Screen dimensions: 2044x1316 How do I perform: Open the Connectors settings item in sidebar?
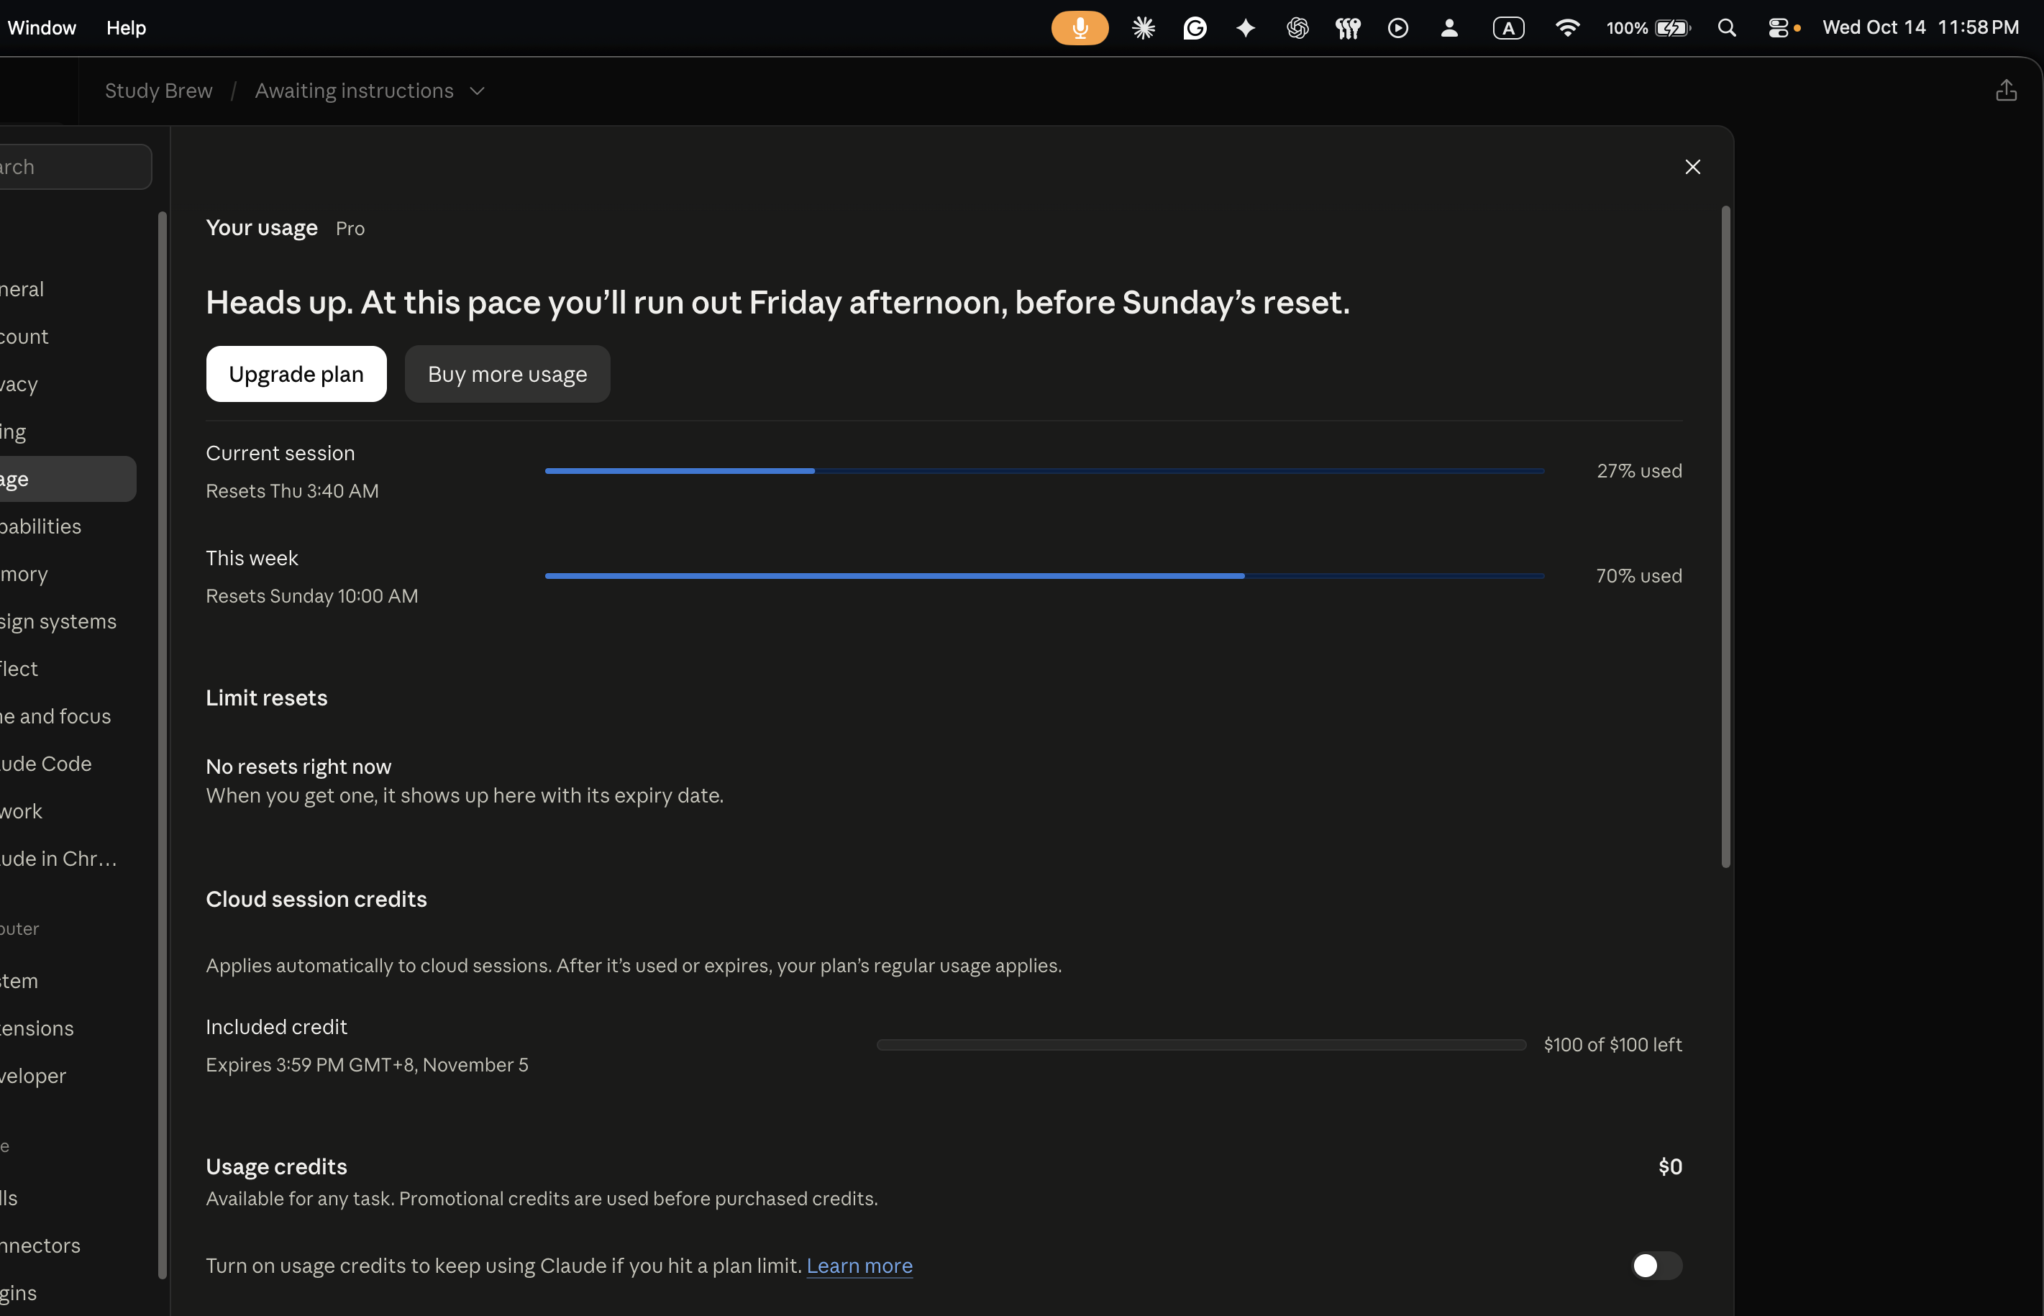click(67, 1245)
